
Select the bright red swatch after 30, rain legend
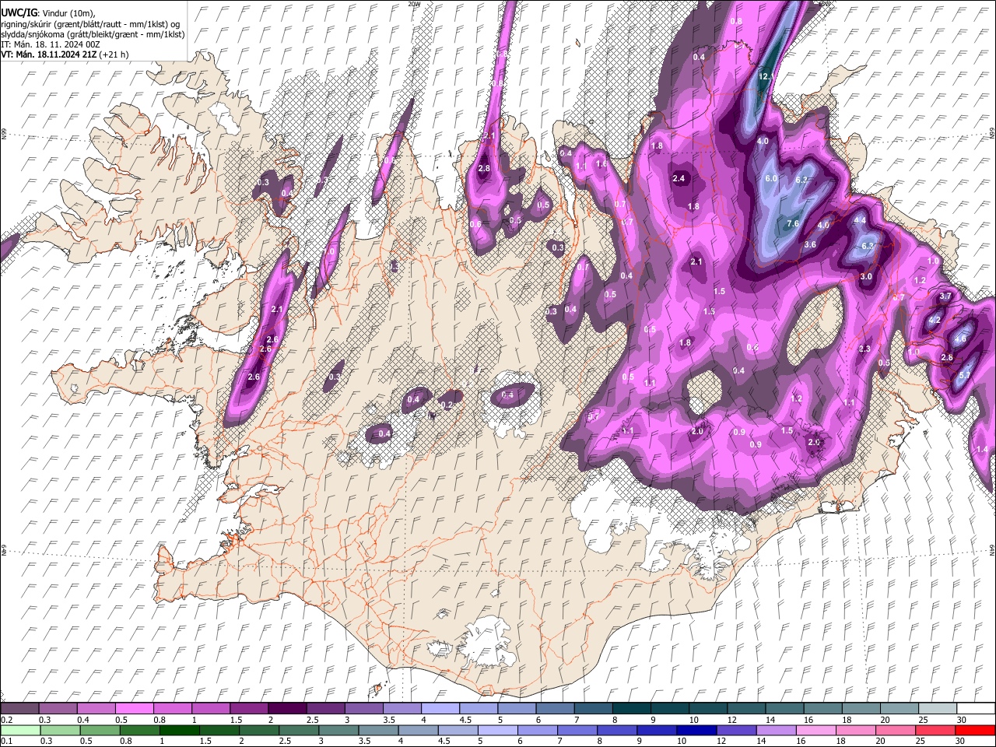[975, 730]
